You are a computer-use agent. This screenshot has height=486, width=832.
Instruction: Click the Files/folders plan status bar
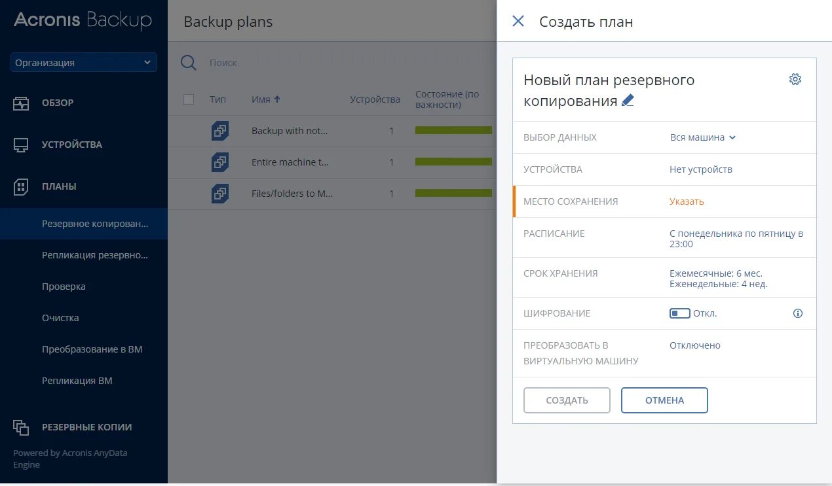pyautogui.click(x=453, y=193)
